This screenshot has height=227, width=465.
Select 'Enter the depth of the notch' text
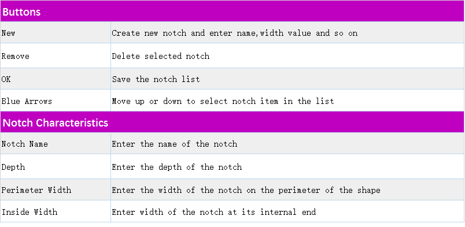[x=177, y=167]
